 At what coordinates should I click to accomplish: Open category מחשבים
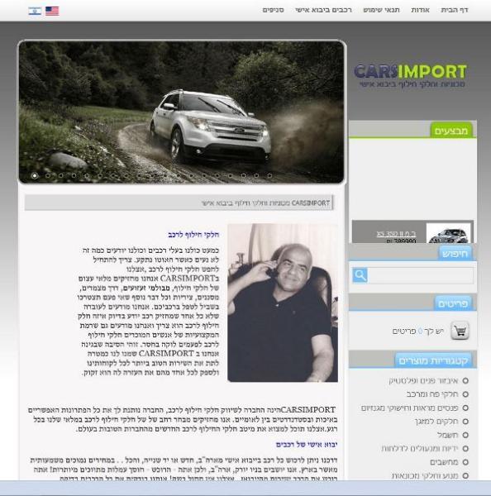(x=444, y=462)
